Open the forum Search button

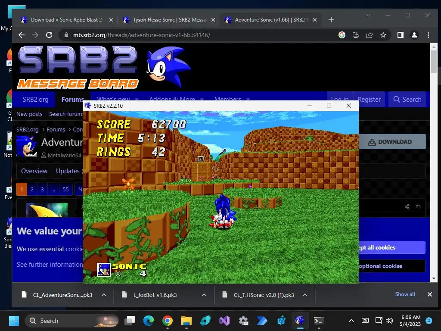click(x=407, y=100)
